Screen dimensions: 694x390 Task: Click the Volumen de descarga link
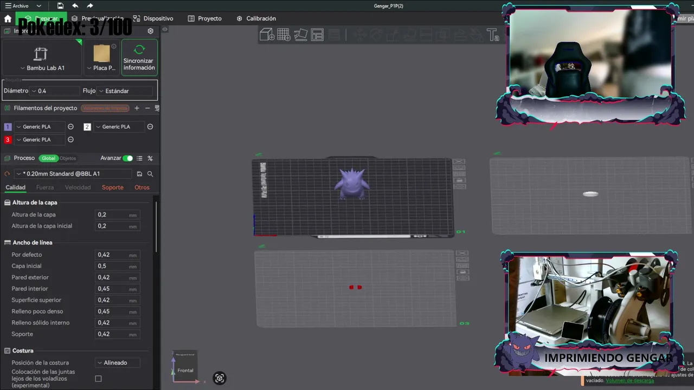(629, 380)
